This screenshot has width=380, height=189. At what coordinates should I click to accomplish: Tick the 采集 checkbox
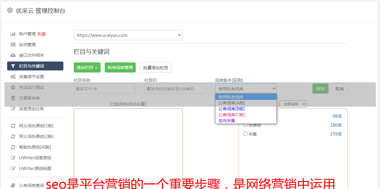pyautogui.click(x=245, y=134)
